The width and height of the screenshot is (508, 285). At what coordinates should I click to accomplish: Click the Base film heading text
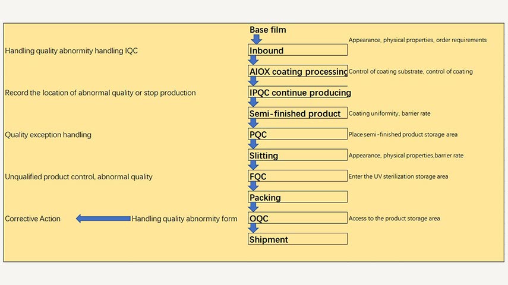(x=268, y=30)
